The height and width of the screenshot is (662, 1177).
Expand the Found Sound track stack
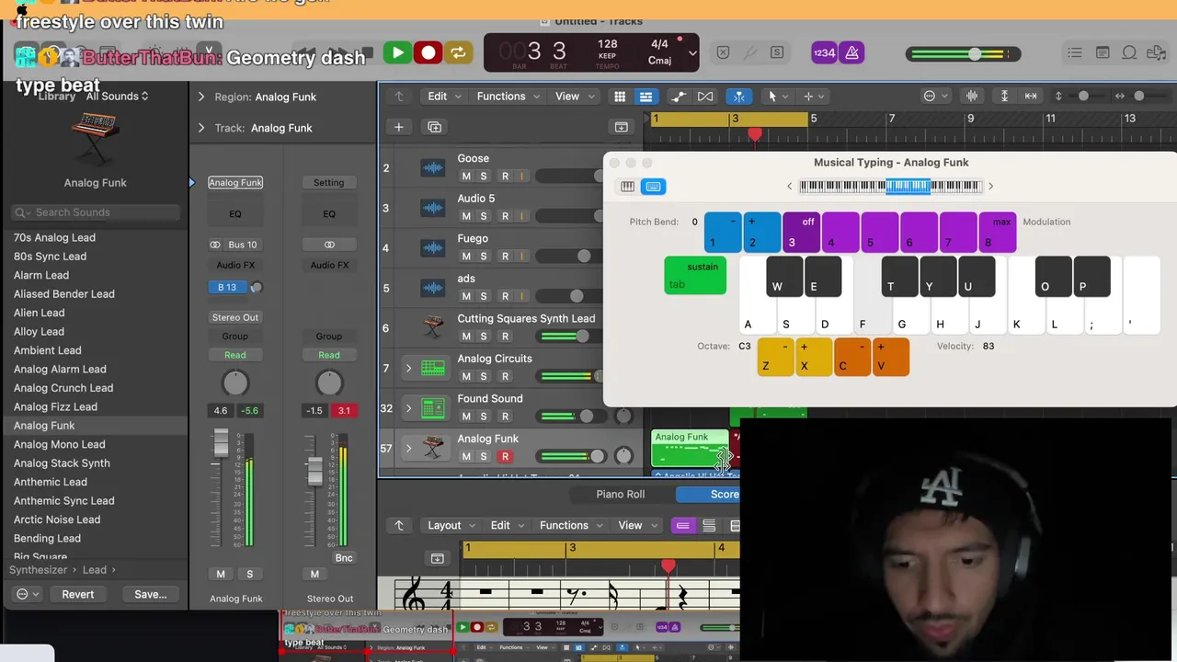click(409, 408)
